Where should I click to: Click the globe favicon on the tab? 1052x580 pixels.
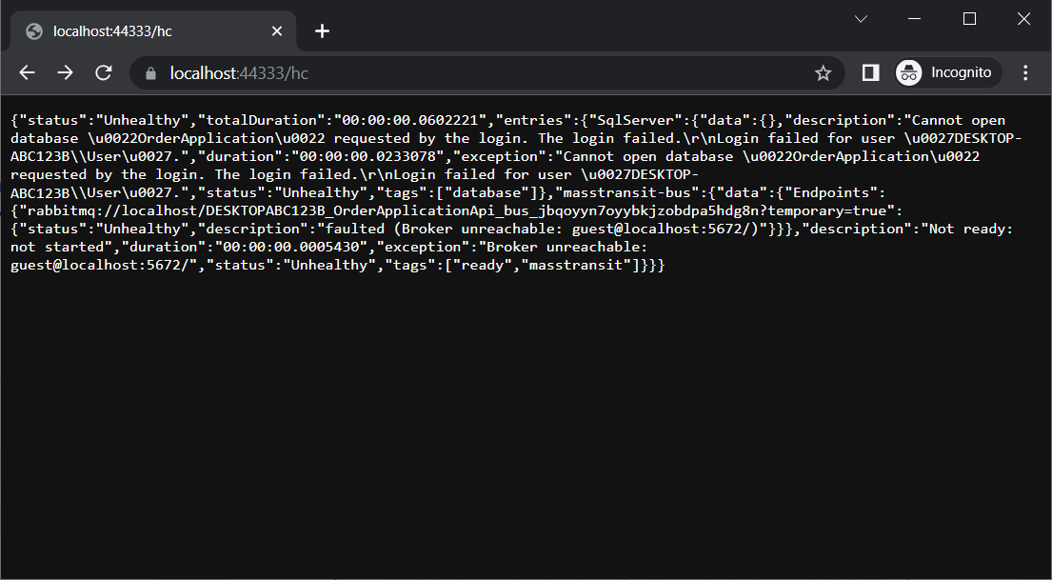(x=34, y=31)
